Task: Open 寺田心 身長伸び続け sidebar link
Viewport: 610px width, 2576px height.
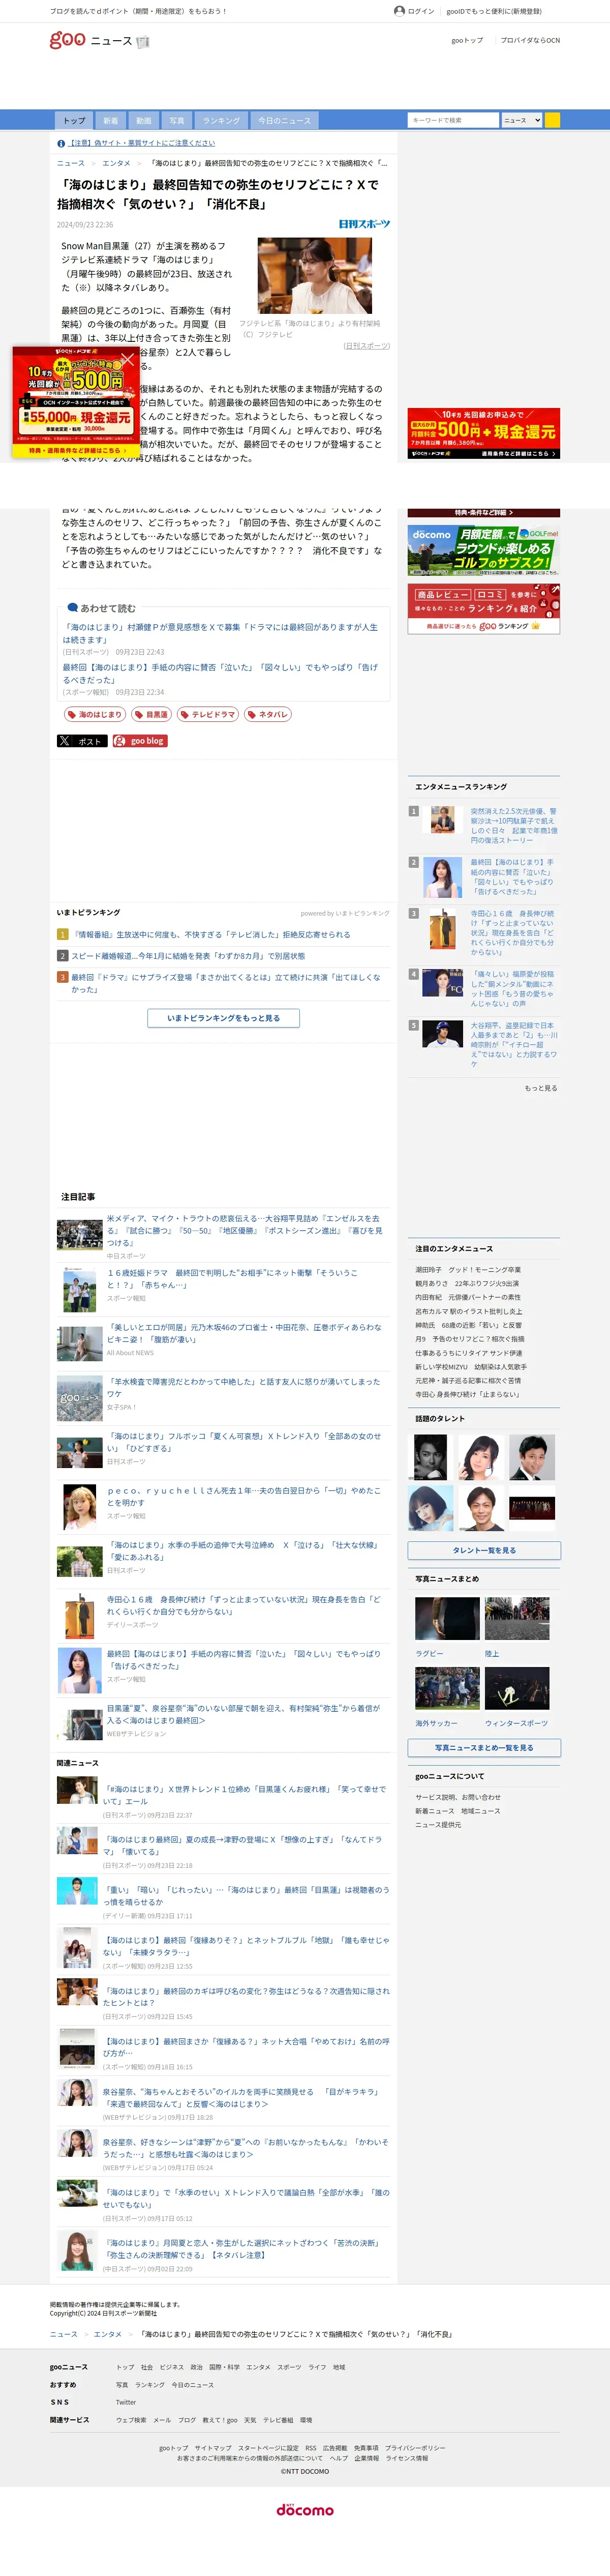Action: (x=467, y=1394)
